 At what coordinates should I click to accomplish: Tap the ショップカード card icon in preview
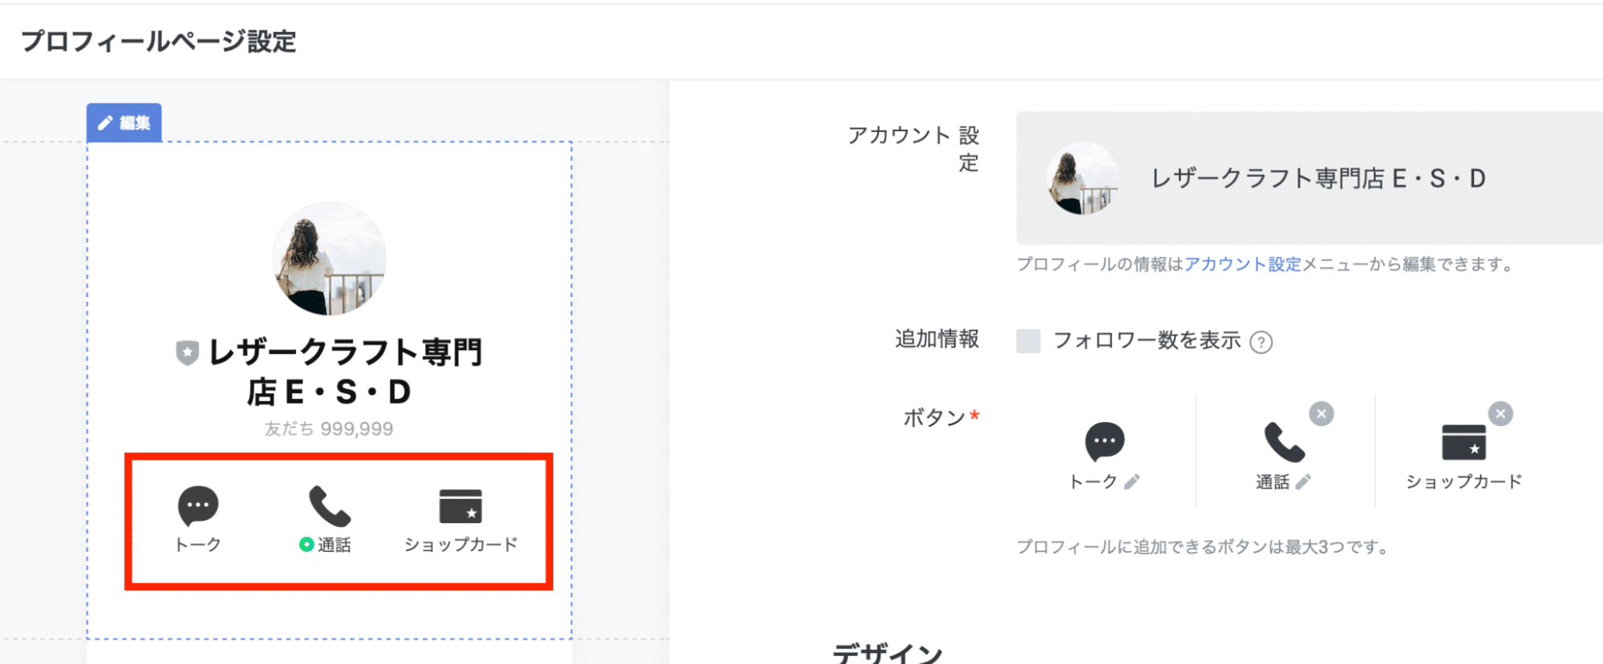pyautogui.click(x=460, y=506)
